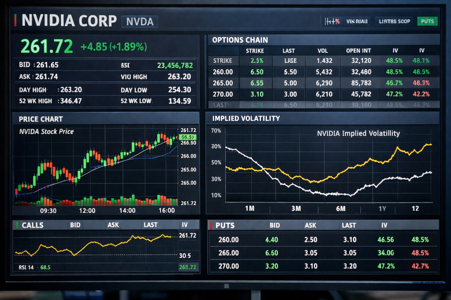
Task: Click the 265.00 strike row in options chain
Action: [x=223, y=83]
